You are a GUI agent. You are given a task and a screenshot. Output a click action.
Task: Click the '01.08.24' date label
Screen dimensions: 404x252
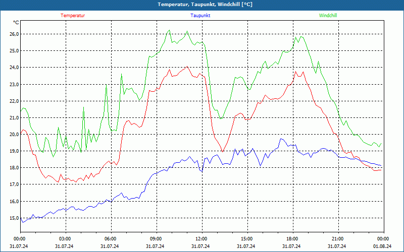pyautogui.click(x=382, y=246)
